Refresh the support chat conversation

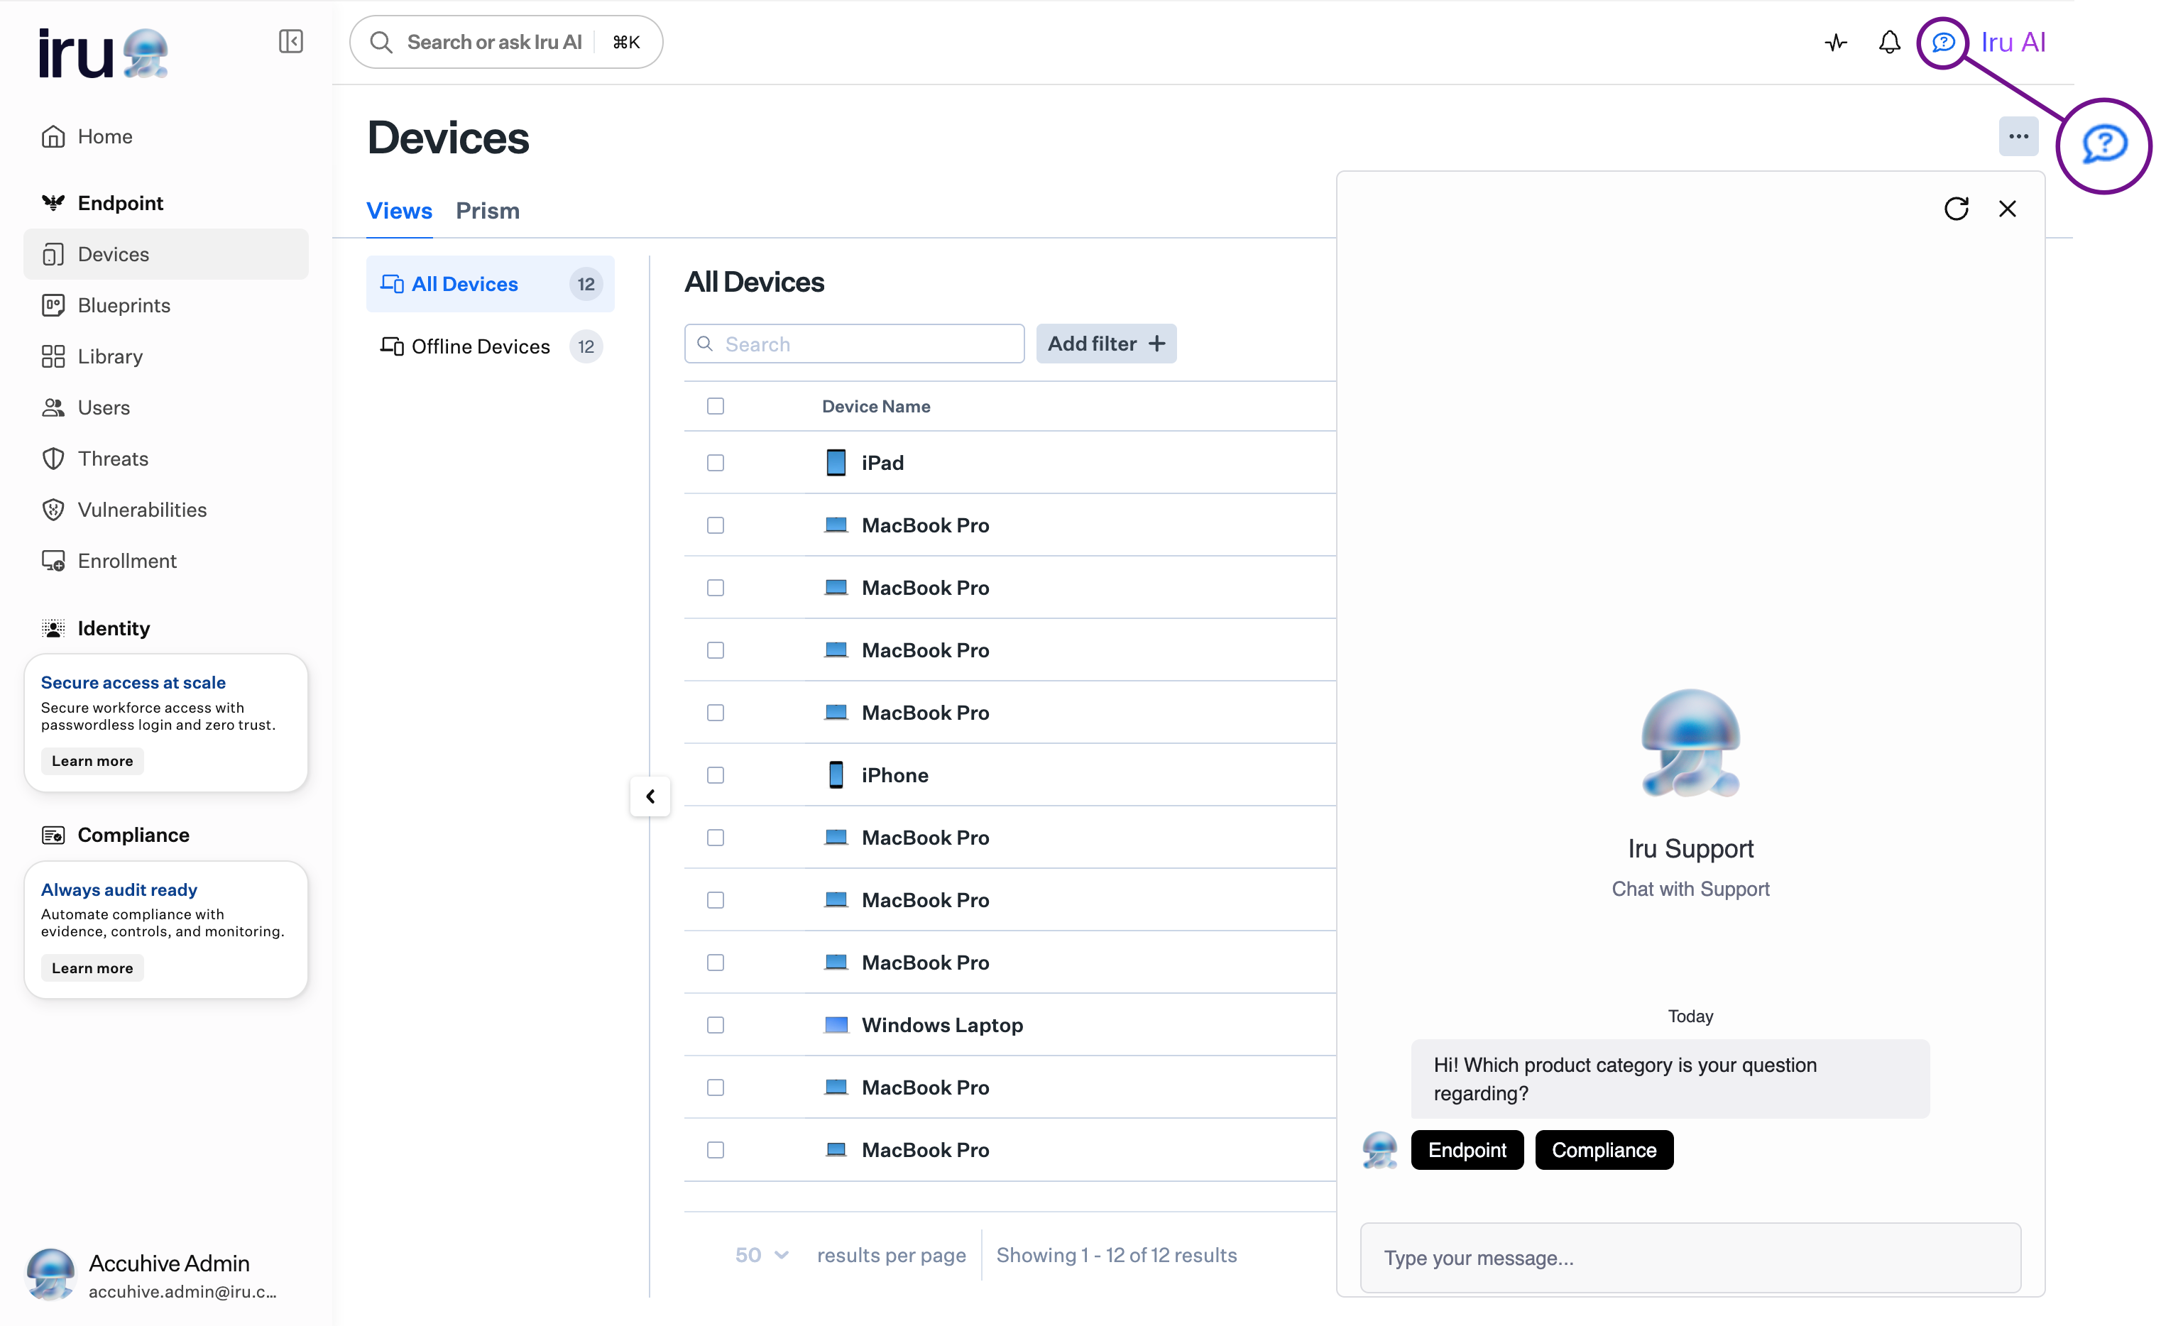[x=1956, y=209]
